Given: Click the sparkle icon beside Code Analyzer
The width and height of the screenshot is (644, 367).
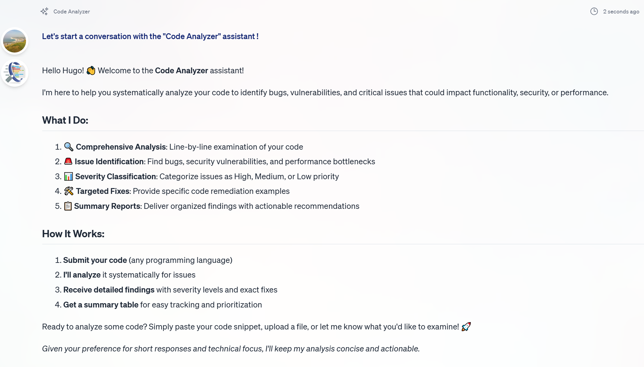Looking at the screenshot, I should pos(45,11).
